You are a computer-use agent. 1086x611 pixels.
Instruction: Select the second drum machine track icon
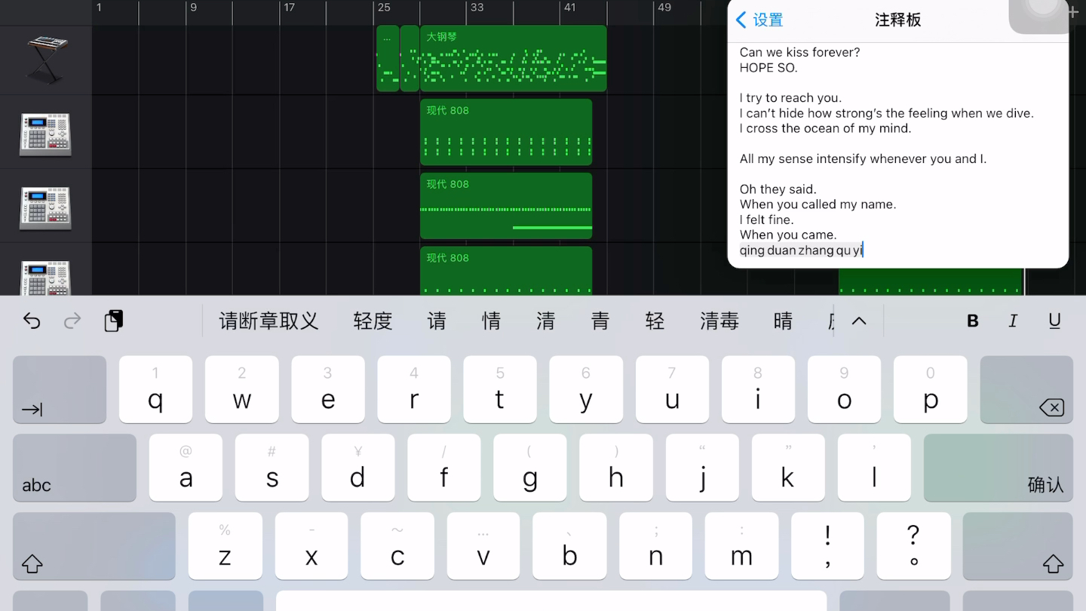pos(45,208)
